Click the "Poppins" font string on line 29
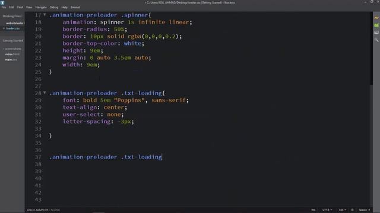Screen dimensions: 380x213 pos(129,100)
